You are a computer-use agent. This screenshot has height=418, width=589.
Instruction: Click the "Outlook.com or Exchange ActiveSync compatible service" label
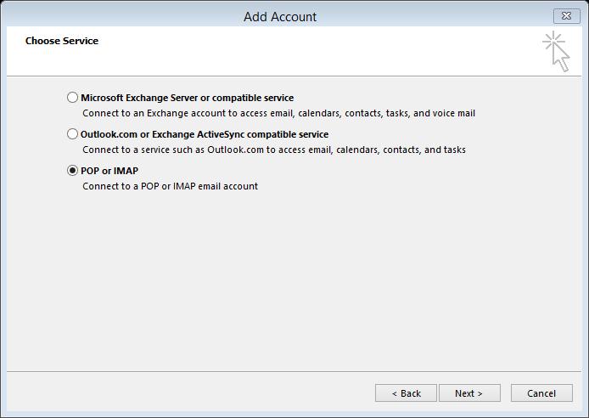pos(205,134)
